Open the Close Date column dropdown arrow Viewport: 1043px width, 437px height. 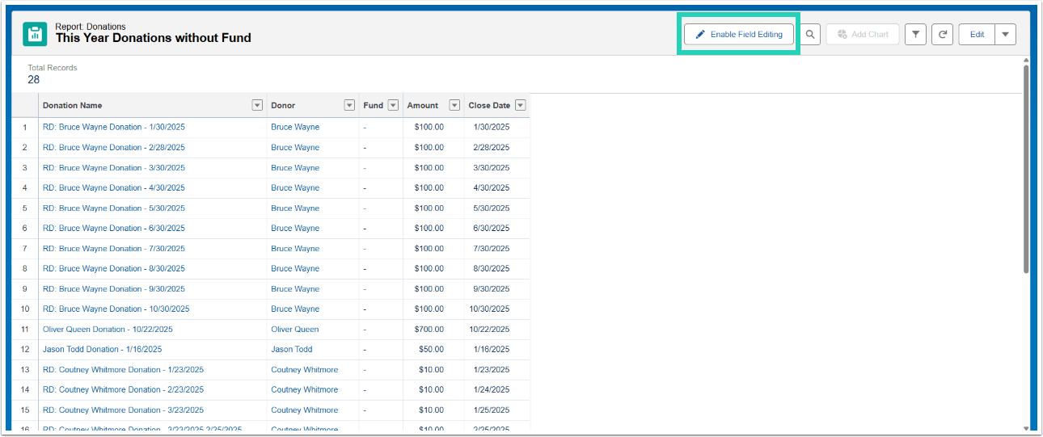(x=521, y=105)
